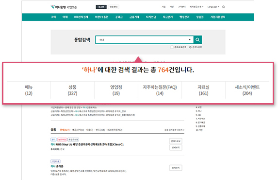The image size is (278, 180).
Task: Click the 인증센터 button
Action: click(x=114, y=7)
